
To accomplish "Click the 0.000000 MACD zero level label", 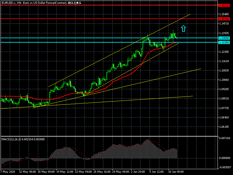I will (x=225, y=158).
